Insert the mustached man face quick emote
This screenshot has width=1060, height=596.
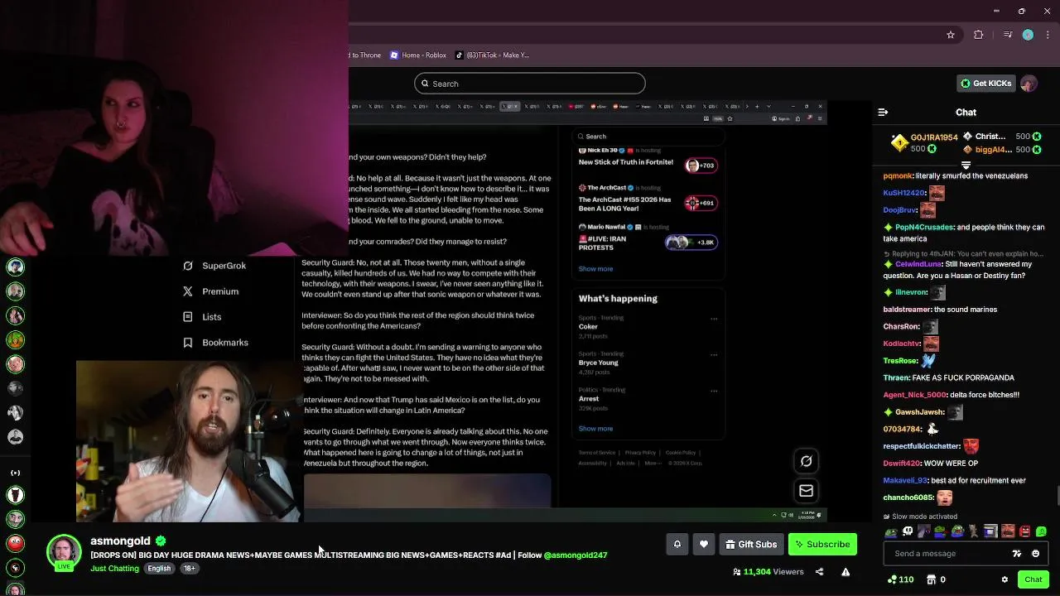tap(1008, 531)
